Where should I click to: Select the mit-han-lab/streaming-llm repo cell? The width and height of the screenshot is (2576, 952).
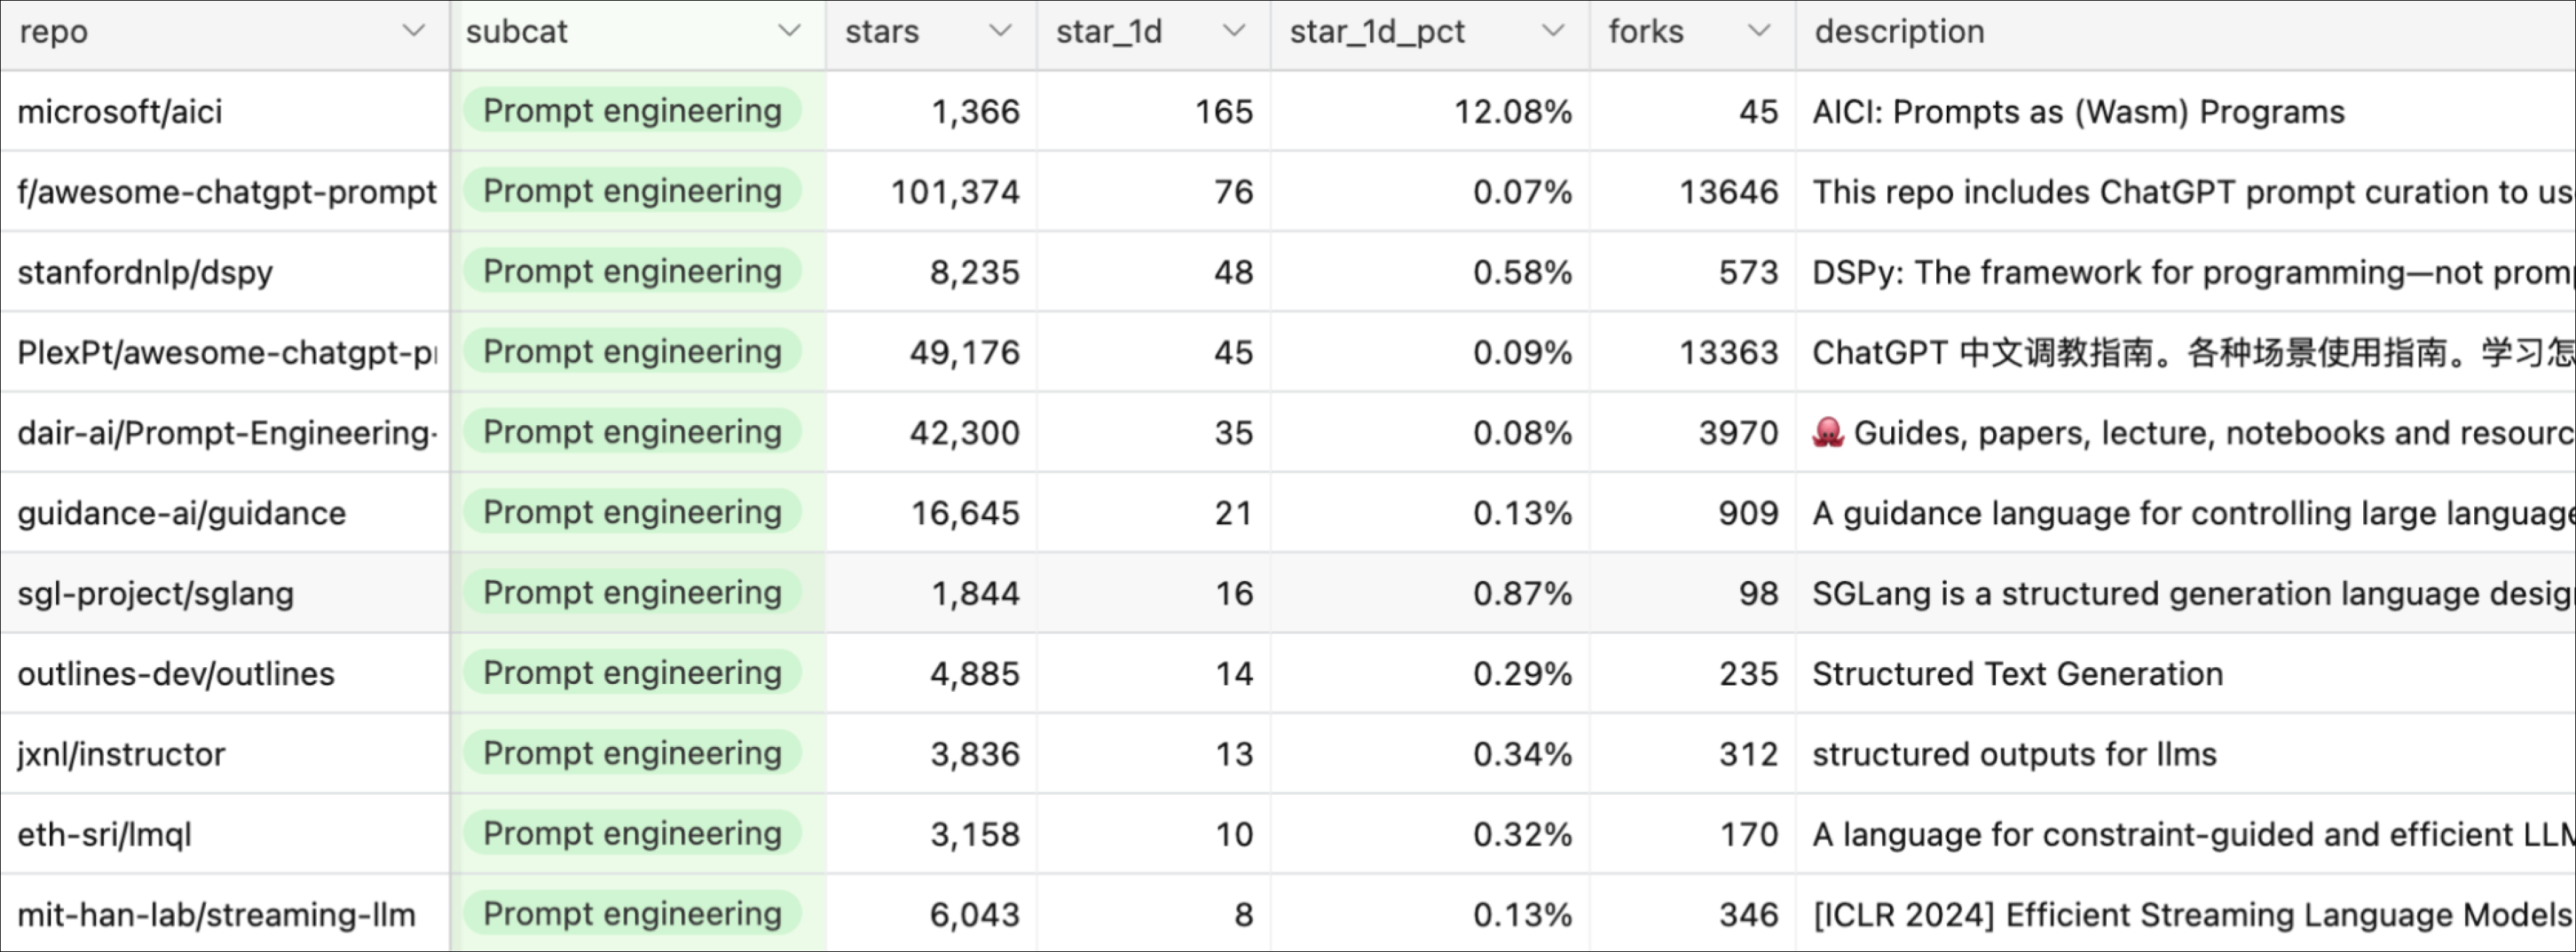pyautogui.click(x=216, y=915)
